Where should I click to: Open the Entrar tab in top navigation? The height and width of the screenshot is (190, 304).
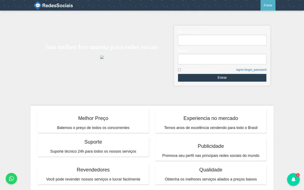(268, 5)
